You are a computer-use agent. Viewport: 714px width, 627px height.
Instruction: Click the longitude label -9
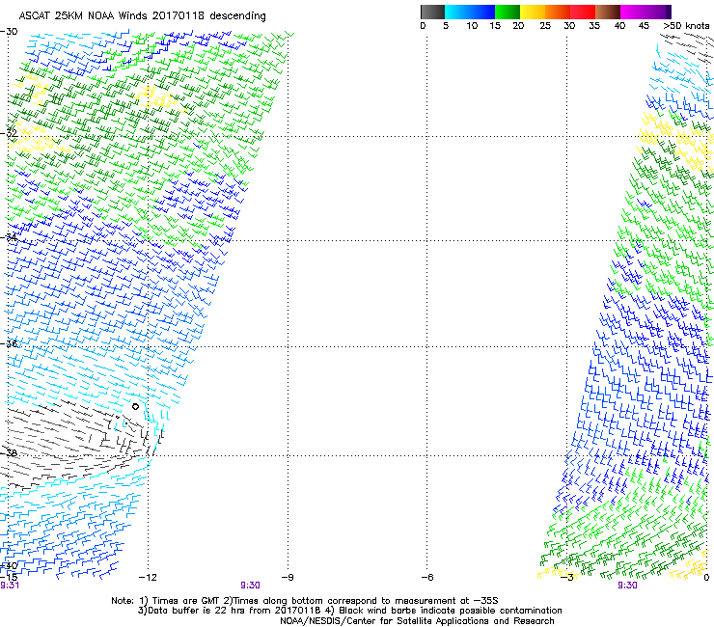(x=288, y=578)
